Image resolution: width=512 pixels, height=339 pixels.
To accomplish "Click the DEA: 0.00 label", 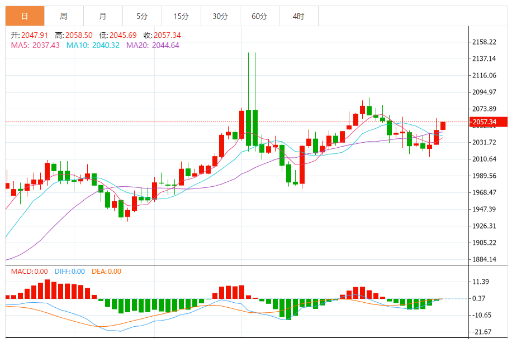I will pos(106,272).
